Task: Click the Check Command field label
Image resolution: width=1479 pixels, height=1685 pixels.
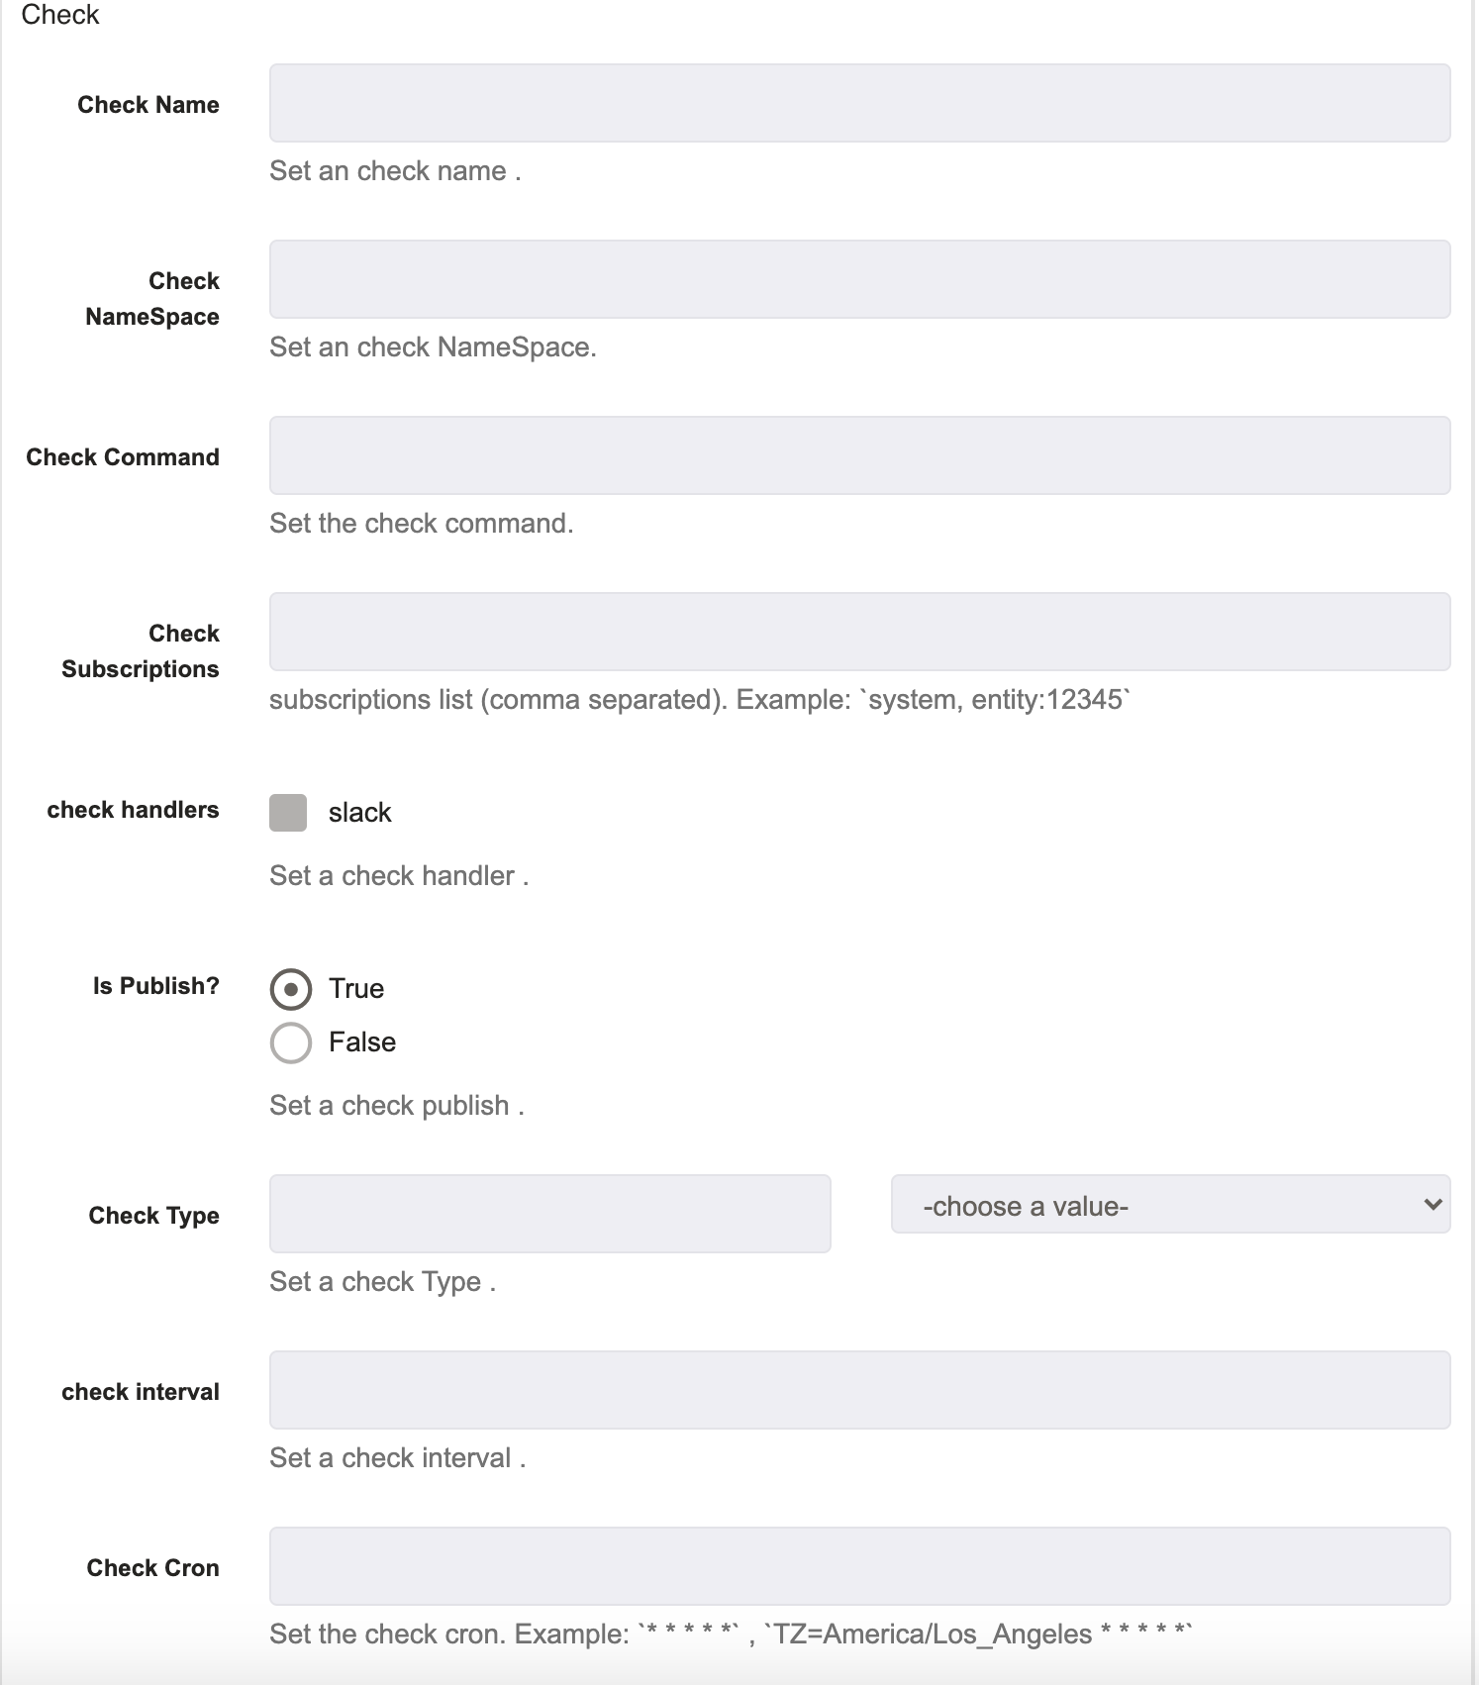Action: click(123, 457)
